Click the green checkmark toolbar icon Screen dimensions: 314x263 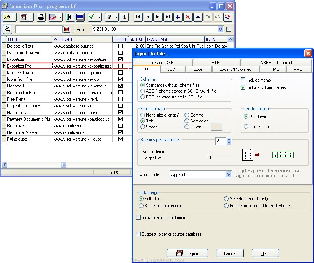[x=92, y=17]
